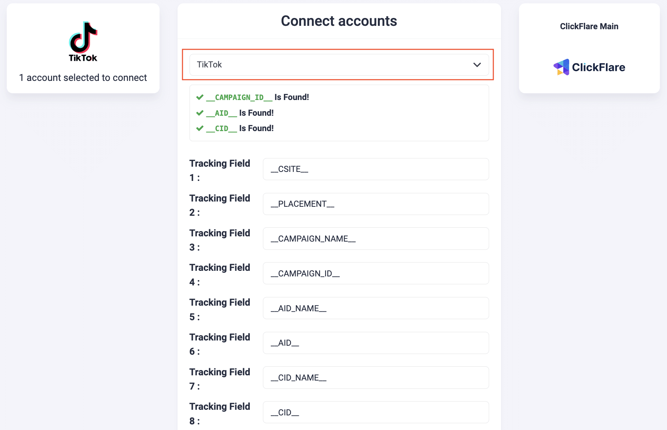The width and height of the screenshot is (667, 430).
Task: Click the 'Tracking Field 1 :' label
Action: 220,170
